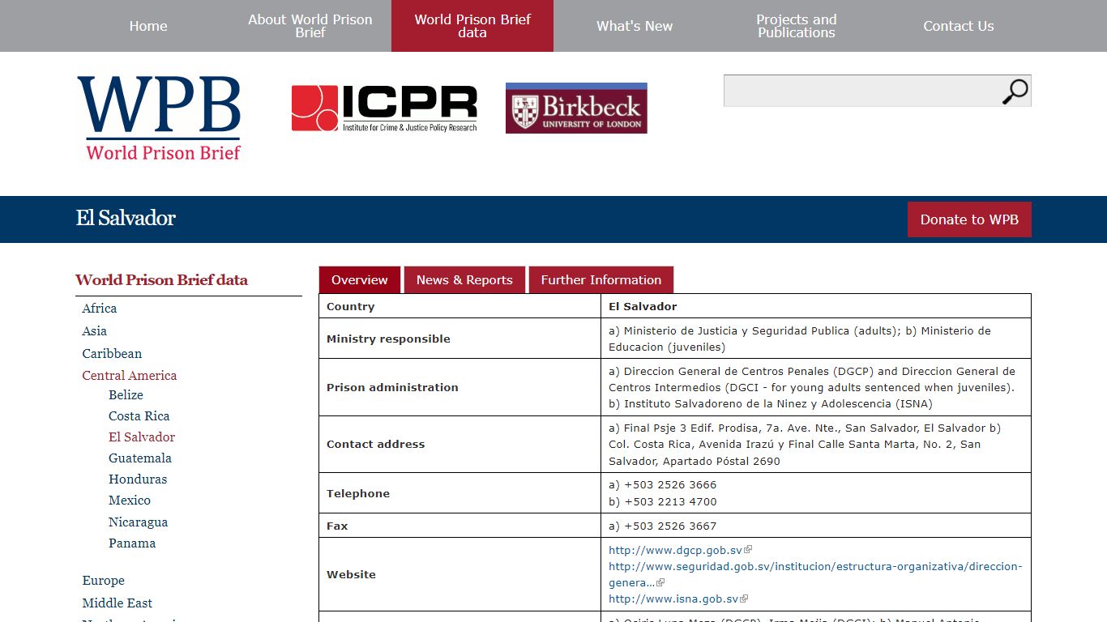The height and width of the screenshot is (622, 1107).
Task: Open World Prison Brief data menu
Action: 472,26
